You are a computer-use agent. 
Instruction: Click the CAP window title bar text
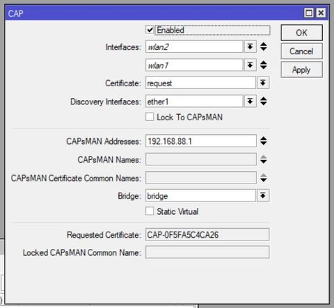(x=15, y=13)
